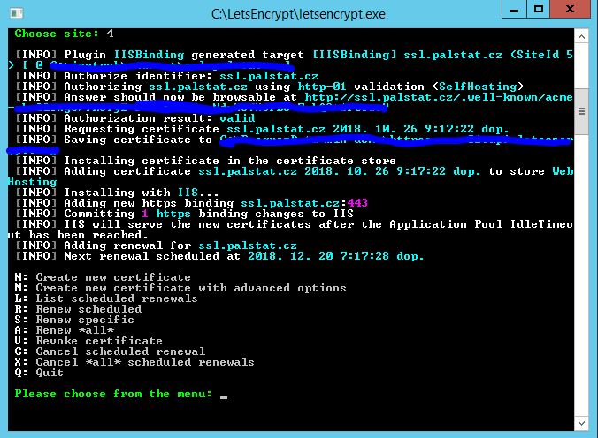
Task: Click option 'V: Revoke certificate'
Action: 88,341
